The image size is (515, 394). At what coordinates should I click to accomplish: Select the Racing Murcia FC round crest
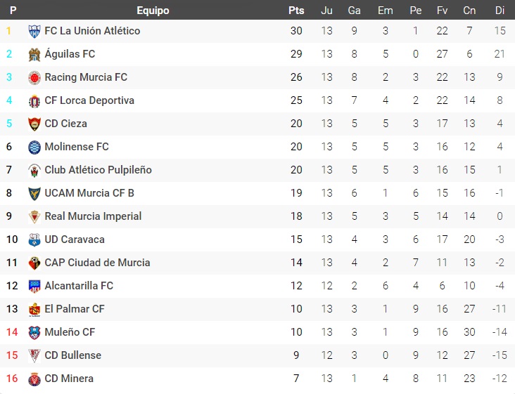(x=34, y=78)
